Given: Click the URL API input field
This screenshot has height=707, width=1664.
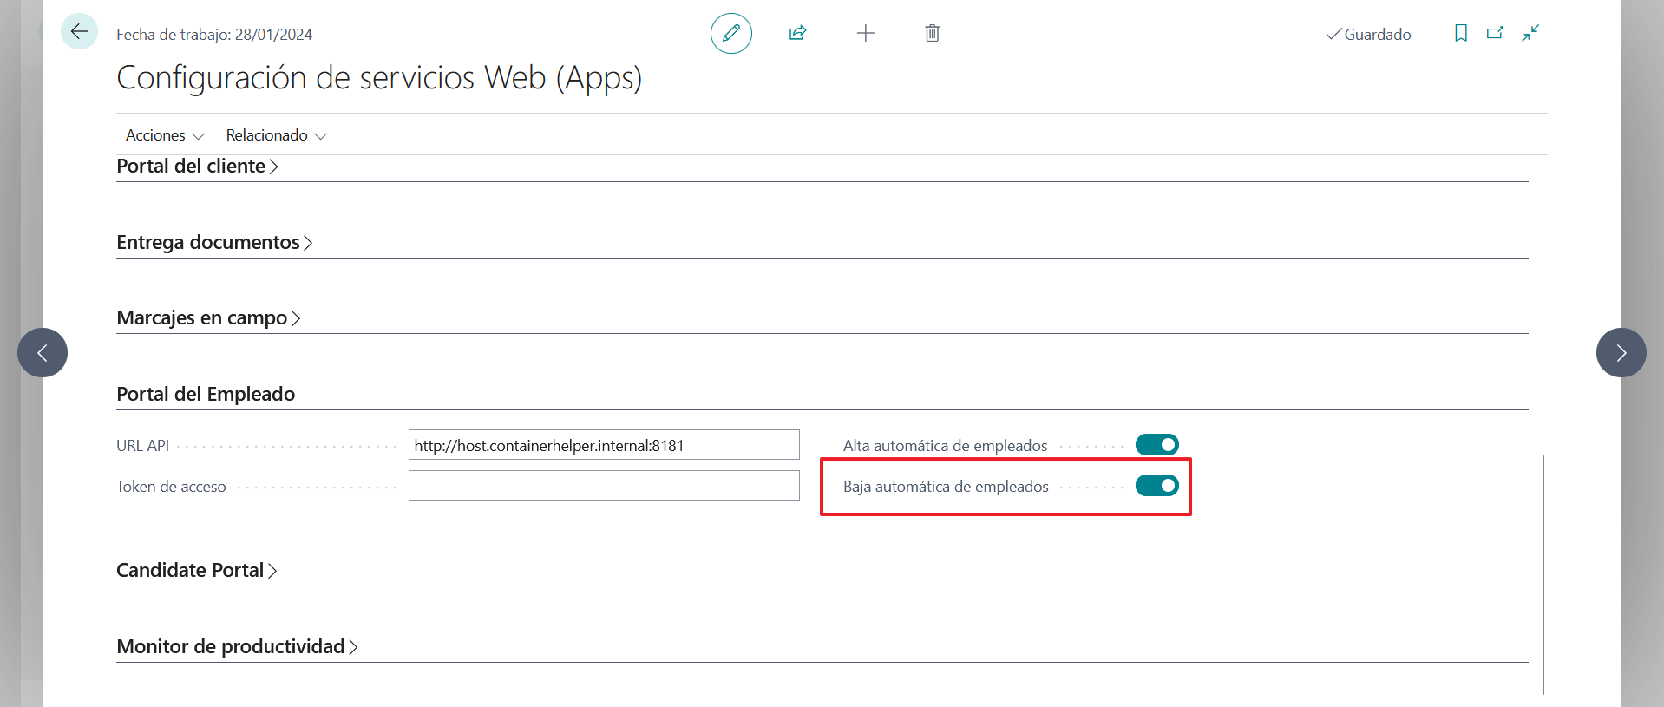Looking at the screenshot, I should point(604,445).
